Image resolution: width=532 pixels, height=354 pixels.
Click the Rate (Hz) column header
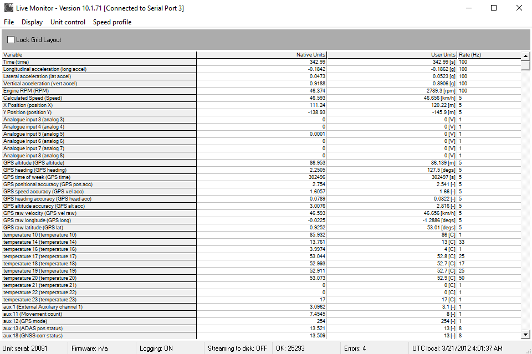coord(488,55)
